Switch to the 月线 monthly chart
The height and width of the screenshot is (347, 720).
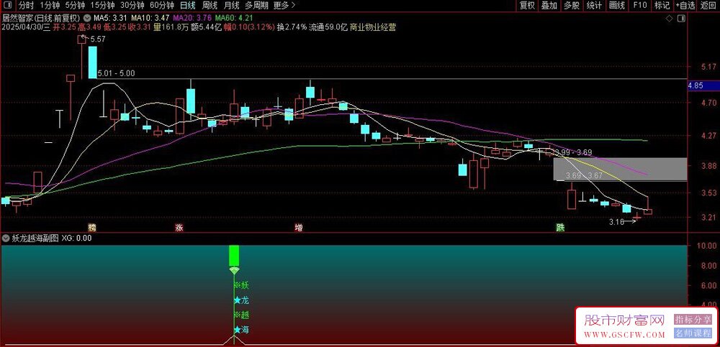pos(231,6)
